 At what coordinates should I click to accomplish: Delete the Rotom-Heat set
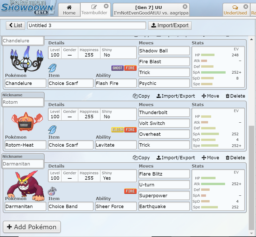pyautogui.click(x=235, y=96)
